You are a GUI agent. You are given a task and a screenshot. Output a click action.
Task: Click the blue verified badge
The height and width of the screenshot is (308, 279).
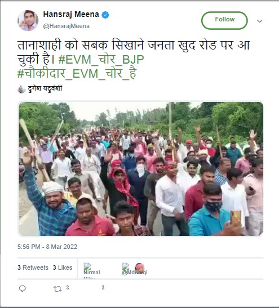105,15
